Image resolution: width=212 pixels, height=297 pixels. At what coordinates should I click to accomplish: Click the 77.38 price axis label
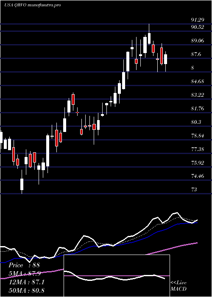pos(197,149)
